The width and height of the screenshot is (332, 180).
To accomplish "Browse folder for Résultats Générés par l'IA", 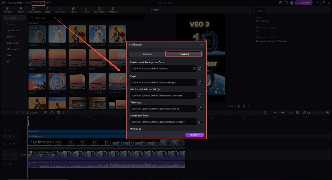I will [200, 96].
